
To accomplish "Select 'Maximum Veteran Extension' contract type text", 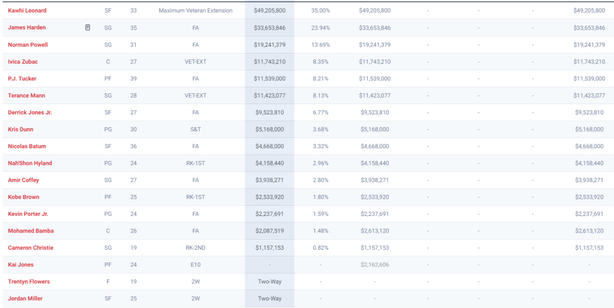I will pyautogui.click(x=196, y=11).
